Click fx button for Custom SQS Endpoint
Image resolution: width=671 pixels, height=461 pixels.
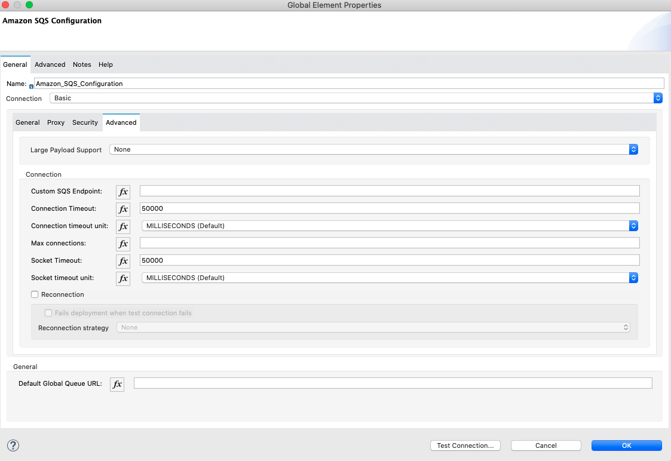[x=123, y=192]
